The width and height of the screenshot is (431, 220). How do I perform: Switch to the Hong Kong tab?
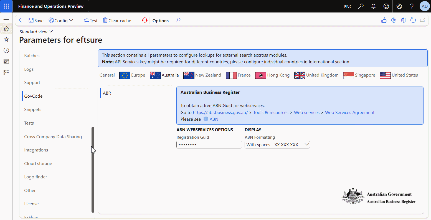pyautogui.click(x=272, y=75)
